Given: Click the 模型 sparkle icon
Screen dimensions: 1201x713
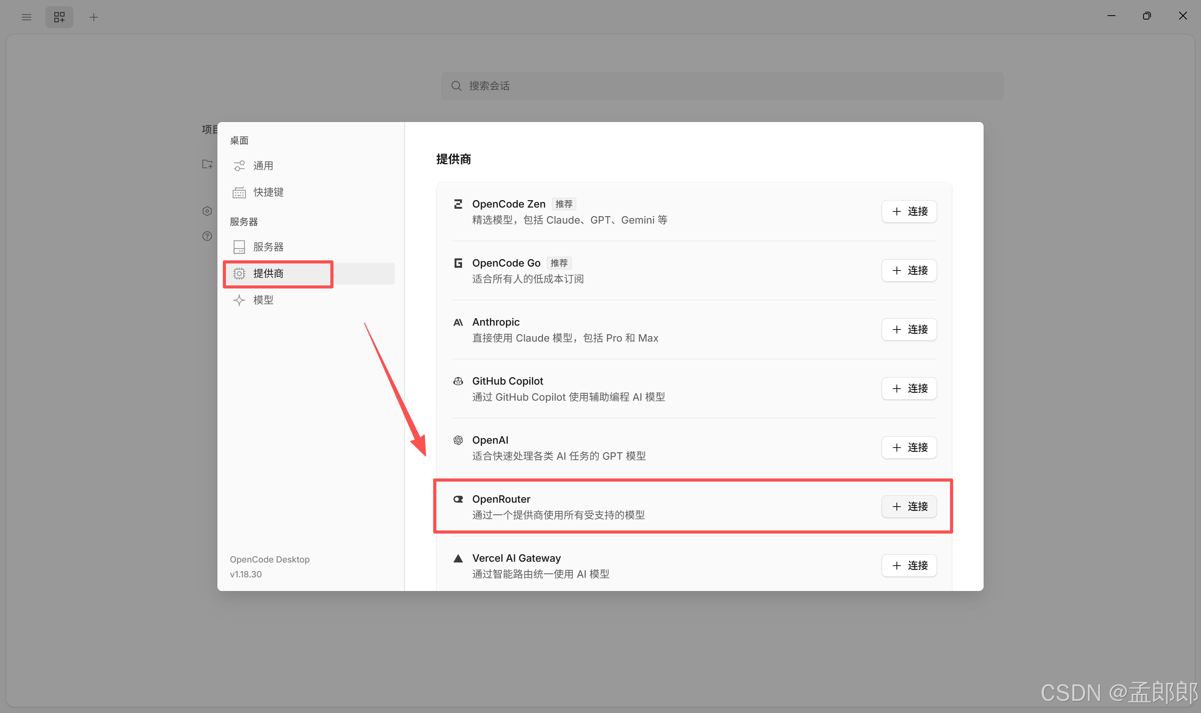Looking at the screenshot, I should point(239,300).
